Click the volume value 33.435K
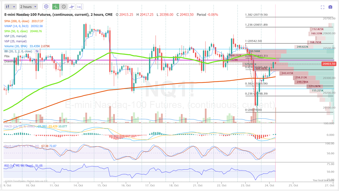This screenshot has height=191, width=339. pos(35,46)
